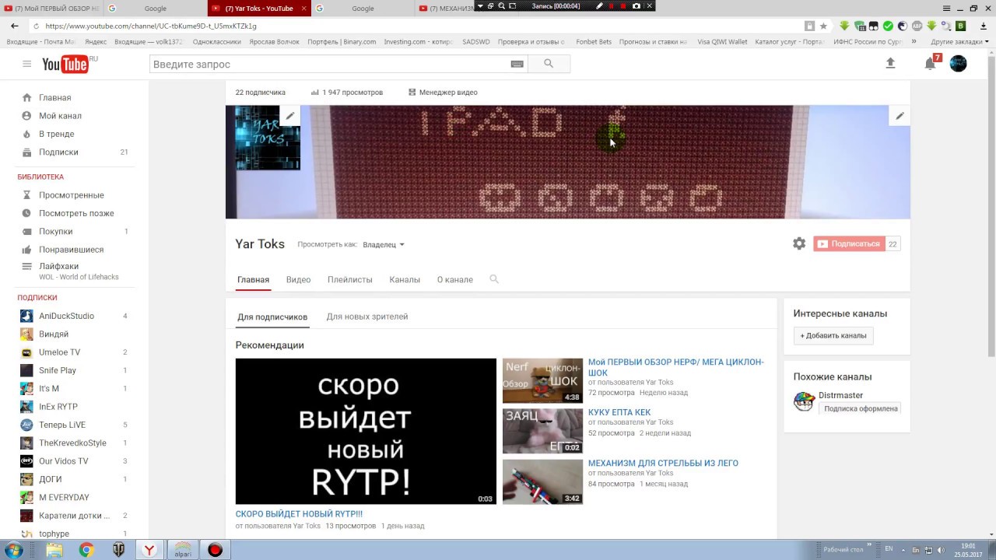This screenshot has height=560, width=996.
Task: Open 'МЕХАНИЗМ ДЛЯ СТРЕЛЬБЫ ИЗ ЛЕГО' title
Action: pos(663,463)
